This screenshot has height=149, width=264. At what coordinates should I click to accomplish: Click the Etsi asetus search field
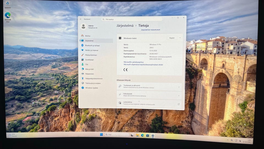132,19
